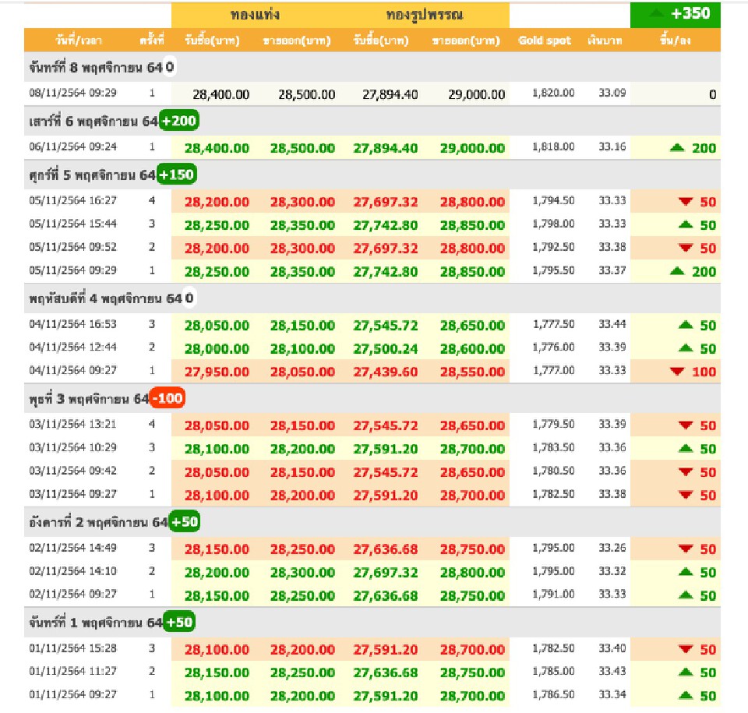Click the up arrow in the 05/11/2564 15:44 row
The width and height of the screenshot is (748, 713).
click(686, 224)
